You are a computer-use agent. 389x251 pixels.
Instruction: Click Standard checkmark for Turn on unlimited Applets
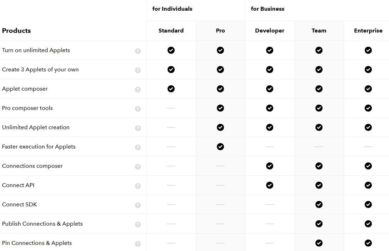[171, 50]
